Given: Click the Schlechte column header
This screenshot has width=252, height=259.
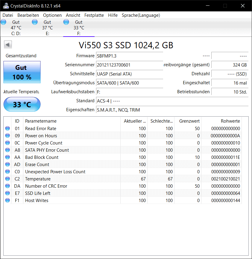Looking at the screenshot, I should click(x=161, y=121).
